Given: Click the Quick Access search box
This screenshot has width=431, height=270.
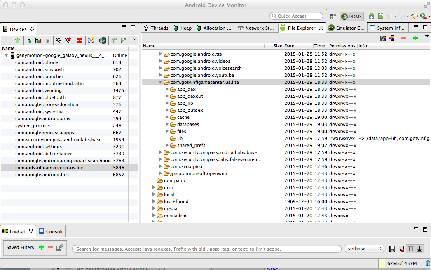Looking at the screenshot, I should (x=296, y=16).
